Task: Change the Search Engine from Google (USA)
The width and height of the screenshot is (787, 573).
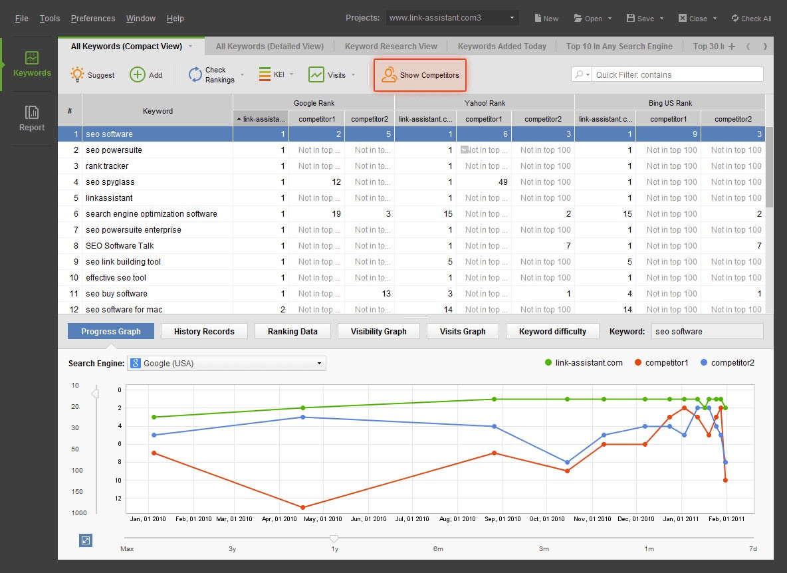Action: pyautogui.click(x=225, y=363)
